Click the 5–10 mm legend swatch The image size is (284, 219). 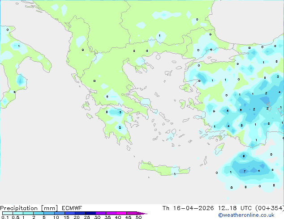point(49,213)
